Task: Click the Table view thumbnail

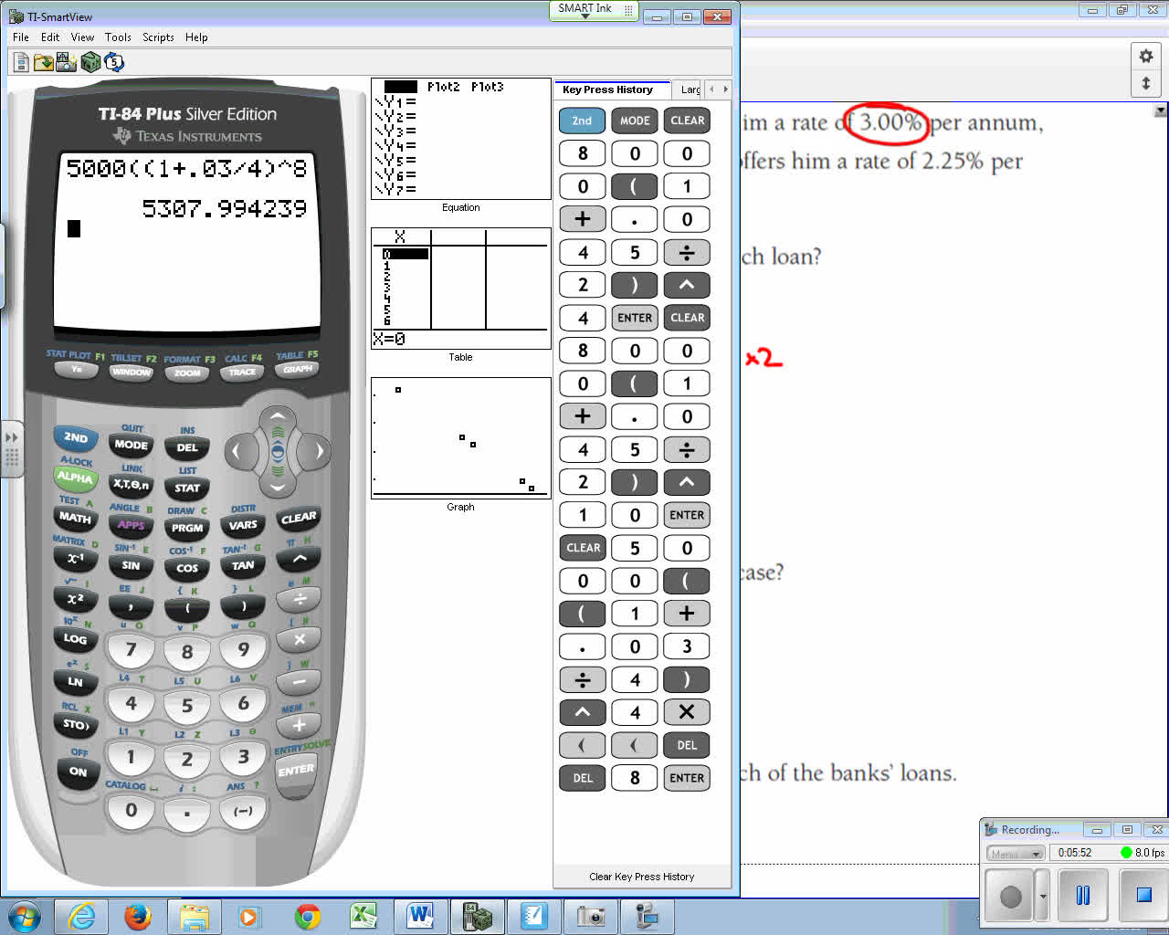Action: (x=461, y=289)
